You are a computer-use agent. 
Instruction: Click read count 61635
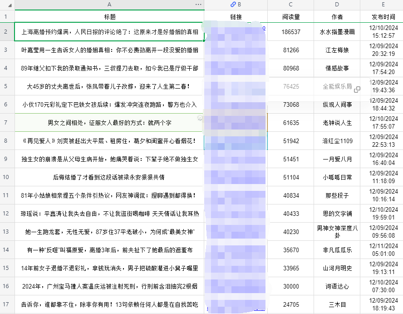click(x=291, y=123)
